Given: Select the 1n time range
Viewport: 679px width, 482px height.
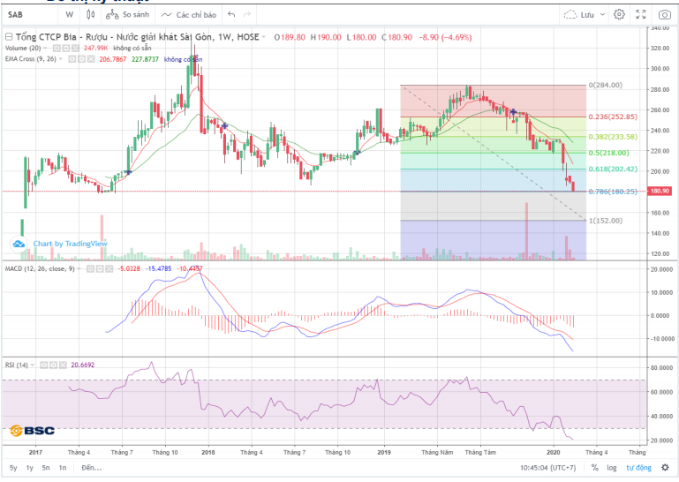Looking at the screenshot, I should pos(63,468).
